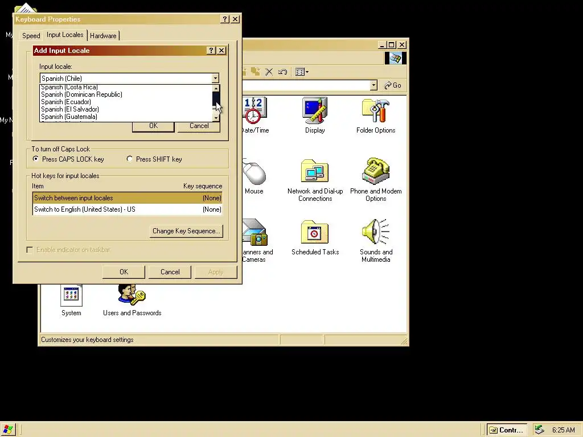Open the Scanners and Cameras icon
Viewport: 583px width, 437px height.
pos(254,233)
